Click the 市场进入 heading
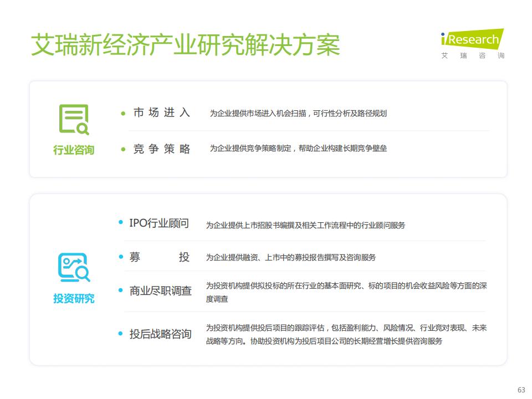Screen dimensions: 532x399 tap(162, 113)
